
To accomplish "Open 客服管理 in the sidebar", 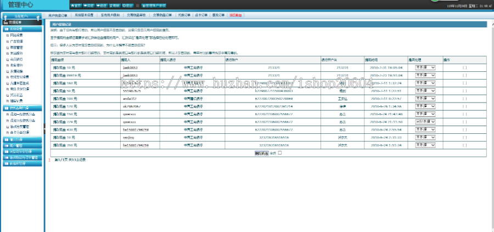I will click(x=16, y=48).
